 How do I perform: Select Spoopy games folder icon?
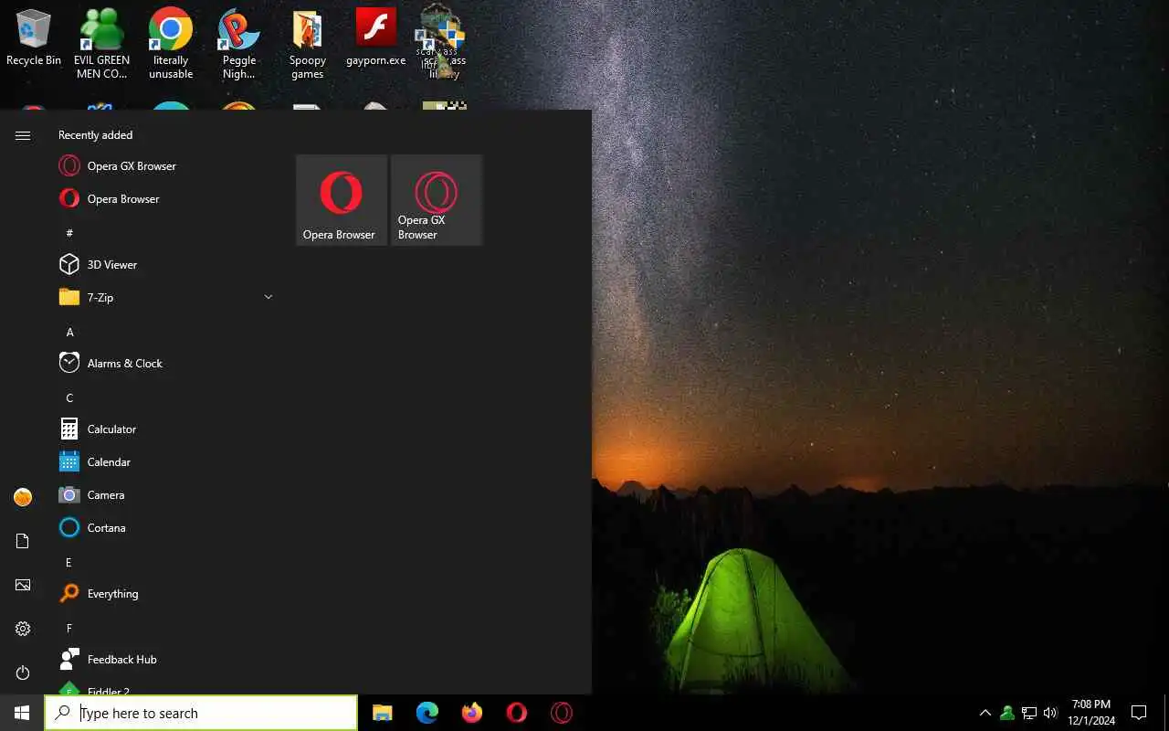308,44
